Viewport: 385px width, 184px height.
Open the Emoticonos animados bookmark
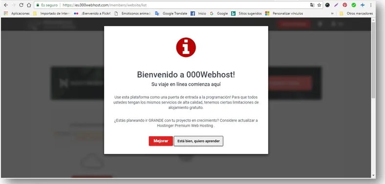pyautogui.click(x=133, y=14)
